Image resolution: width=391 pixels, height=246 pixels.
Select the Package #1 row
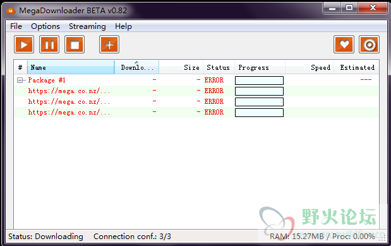pos(196,81)
